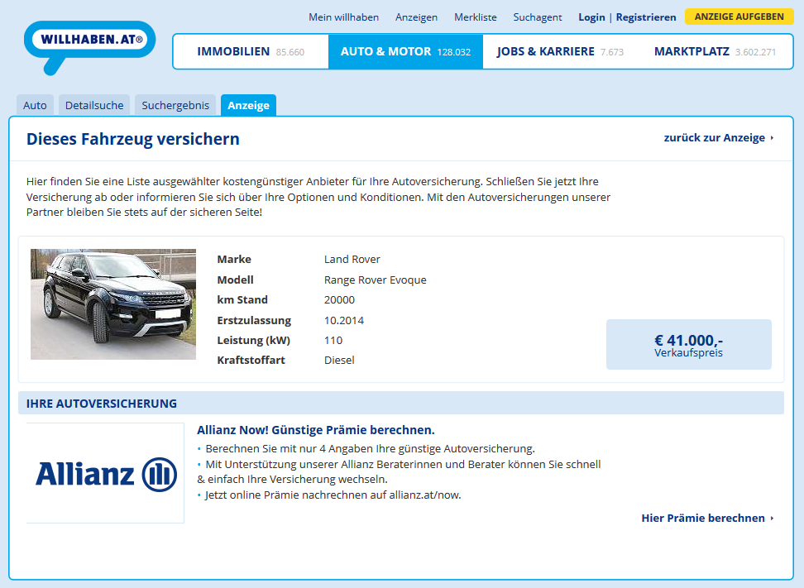Click the Allianz logo image
804x588 pixels.
point(105,474)
